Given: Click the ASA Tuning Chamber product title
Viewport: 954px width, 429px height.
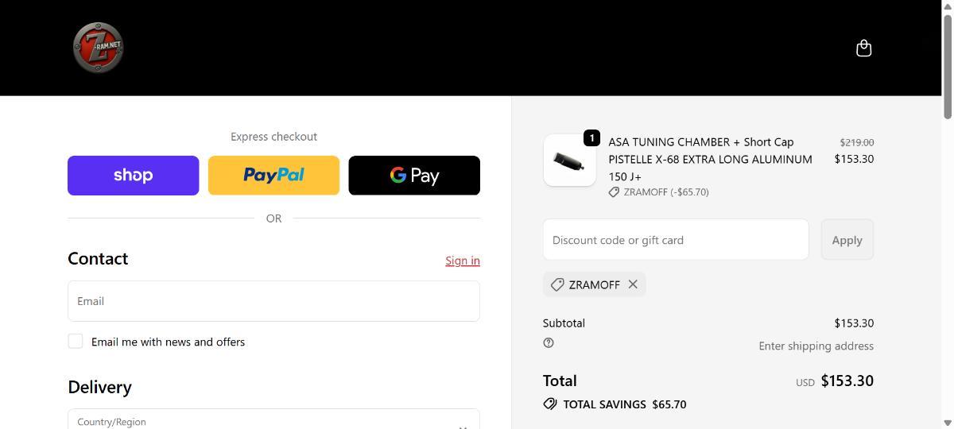Looking at the screenshot, I should click(x=710, y=159).
